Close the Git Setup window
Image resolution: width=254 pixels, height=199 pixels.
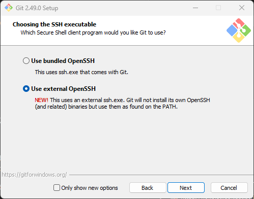click(242, 8)
